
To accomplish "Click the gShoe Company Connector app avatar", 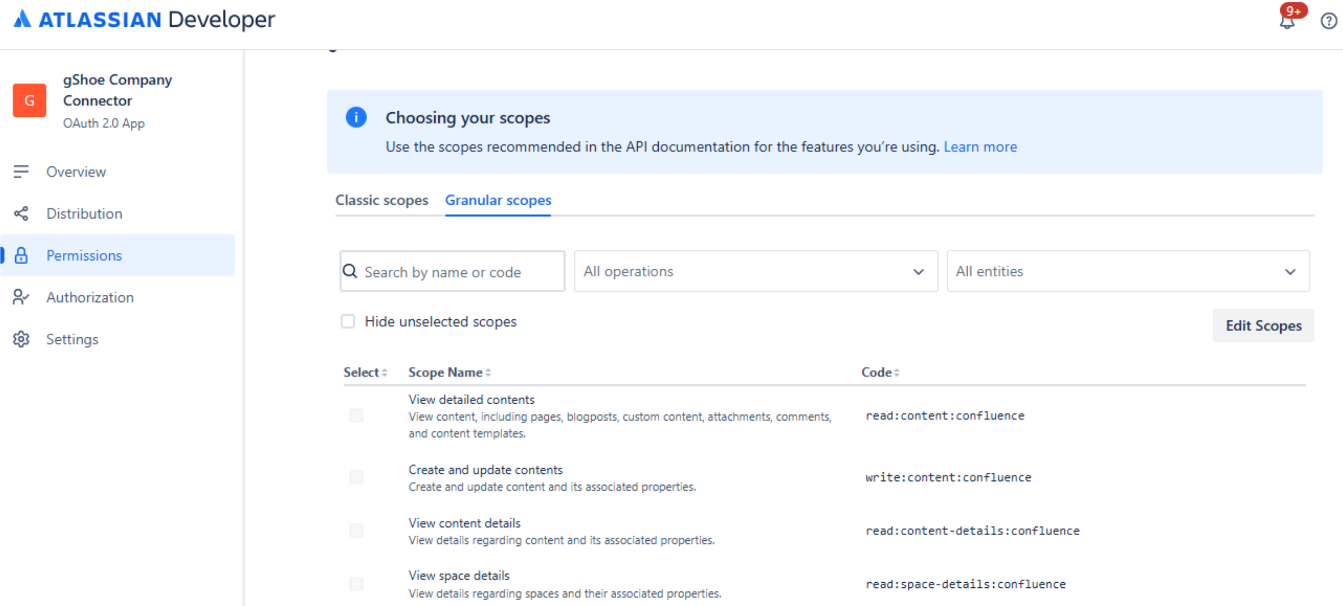I will [x=29, y=100].
